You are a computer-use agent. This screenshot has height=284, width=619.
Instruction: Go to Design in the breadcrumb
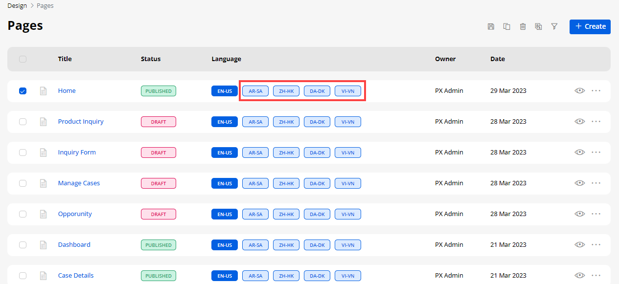[17, 6]
